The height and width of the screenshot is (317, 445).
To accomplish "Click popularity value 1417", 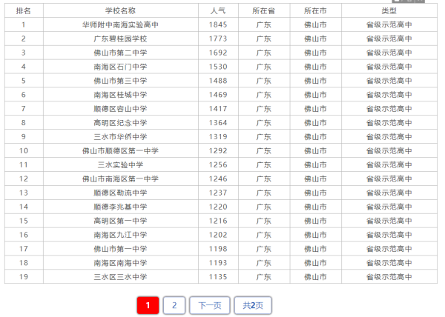I will point(218,109).
